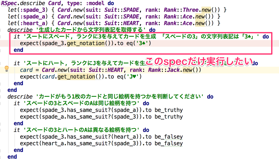Fold the 'スペードの3とハートのA' it block
This screenshot has width=279, height=159.
tap(1, 130)
